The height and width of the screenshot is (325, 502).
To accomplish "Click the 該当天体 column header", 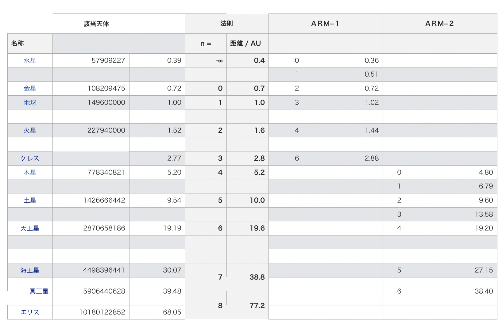I will tap(96, 24).
